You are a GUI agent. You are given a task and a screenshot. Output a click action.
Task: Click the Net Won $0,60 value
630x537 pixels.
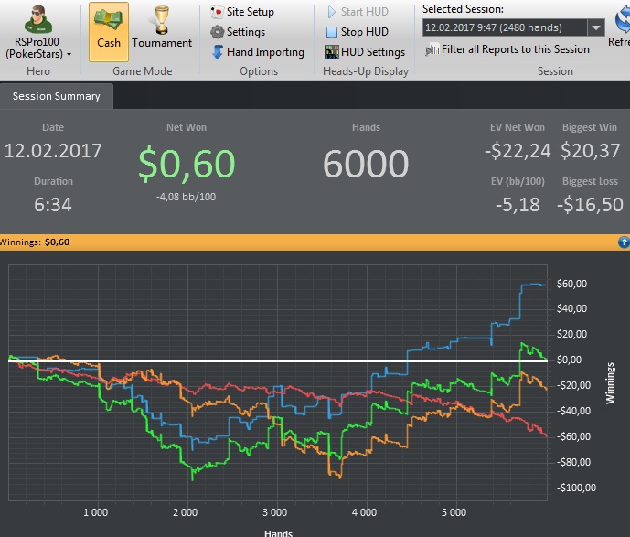(187, 164)
